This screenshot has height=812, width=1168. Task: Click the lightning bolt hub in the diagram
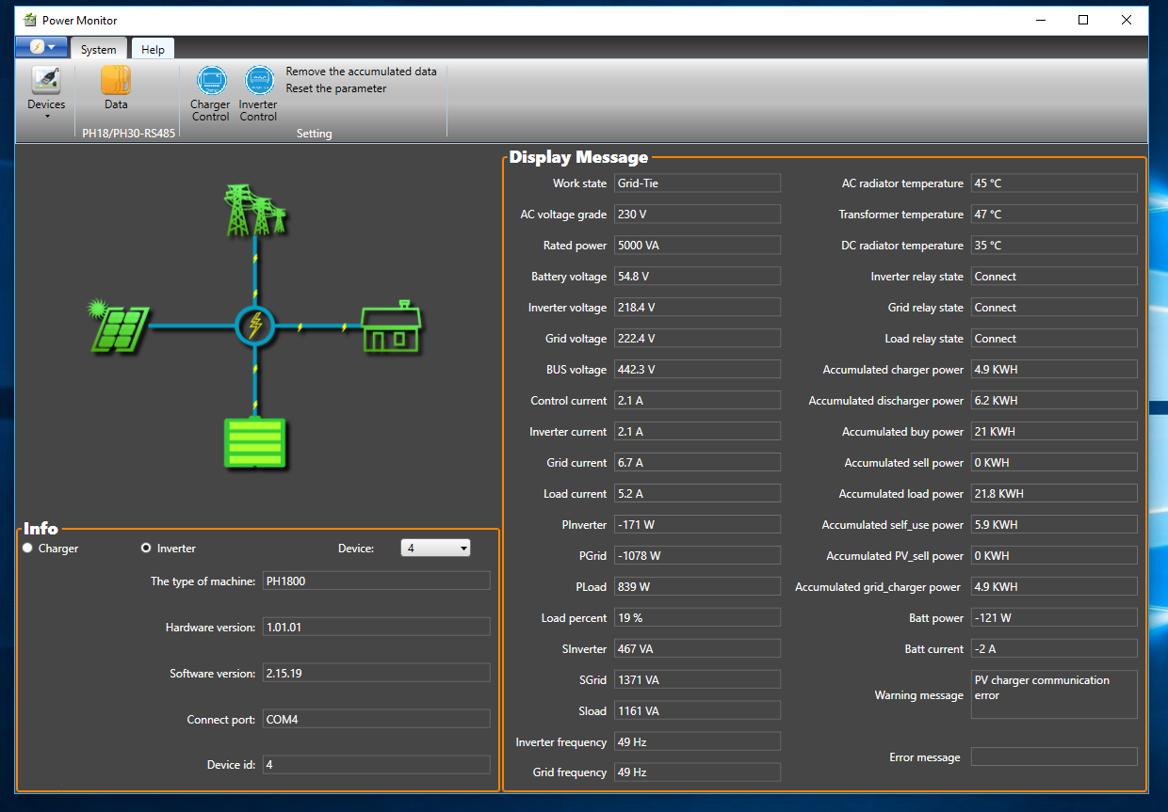255,326
